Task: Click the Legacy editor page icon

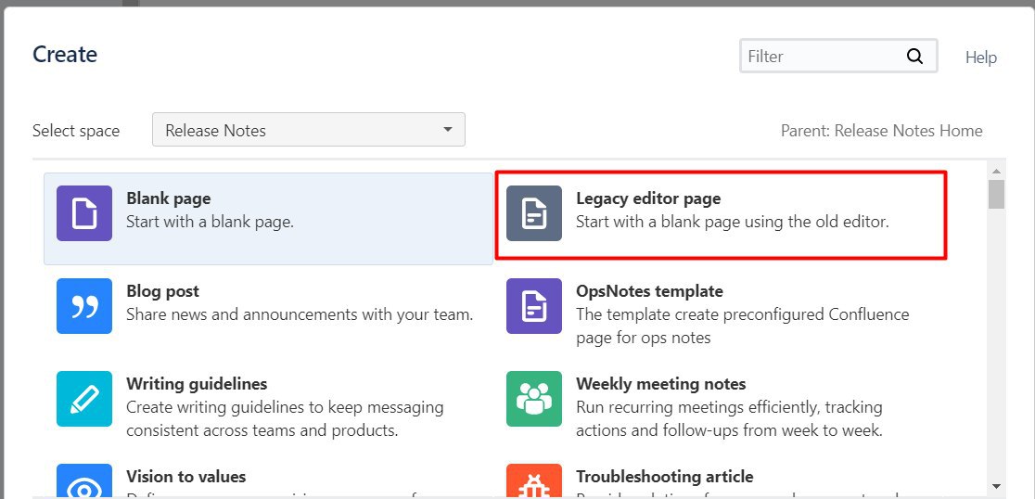Action: [534, 213]
